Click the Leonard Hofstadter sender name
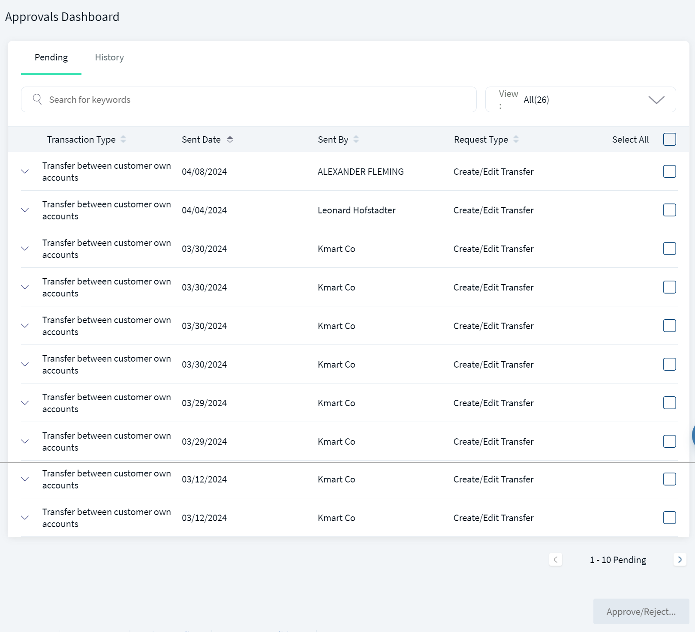The height and width of the screenshot is (632, 695). pos(357,210)
